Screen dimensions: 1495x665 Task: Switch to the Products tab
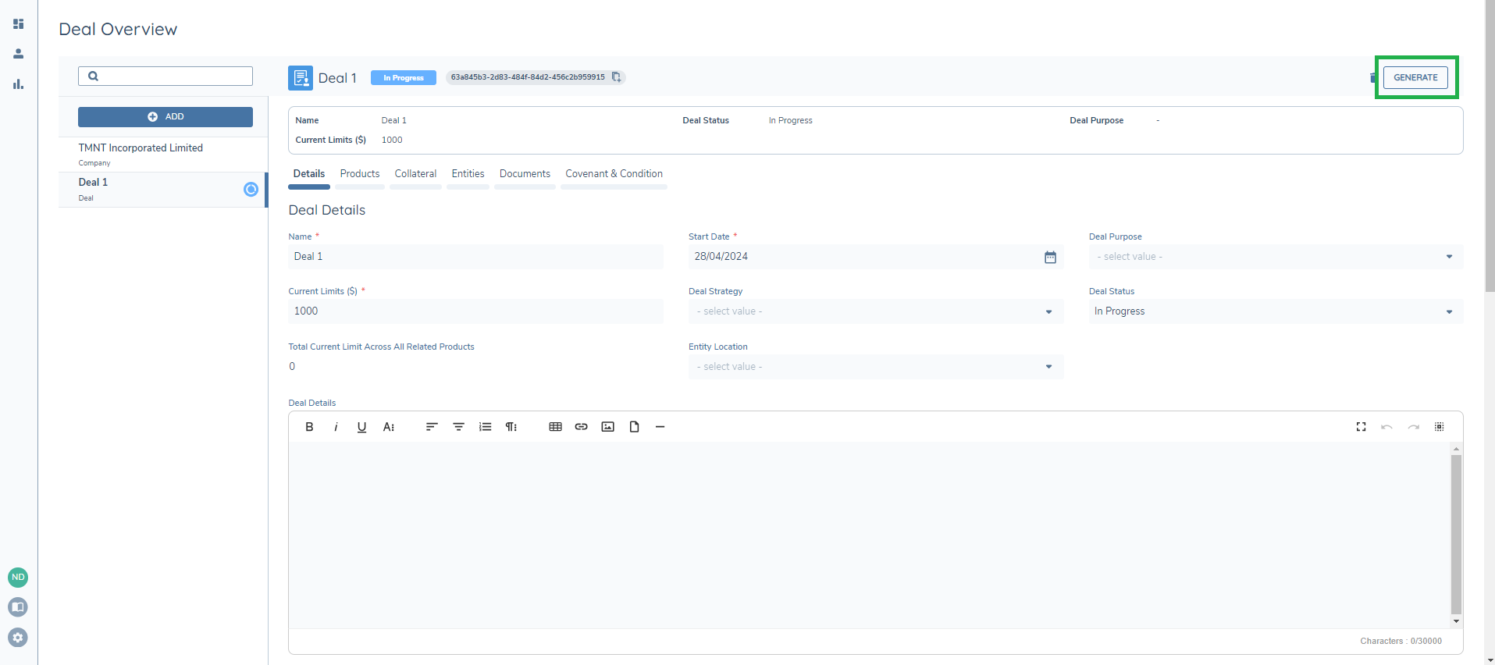tap(359, 174)
